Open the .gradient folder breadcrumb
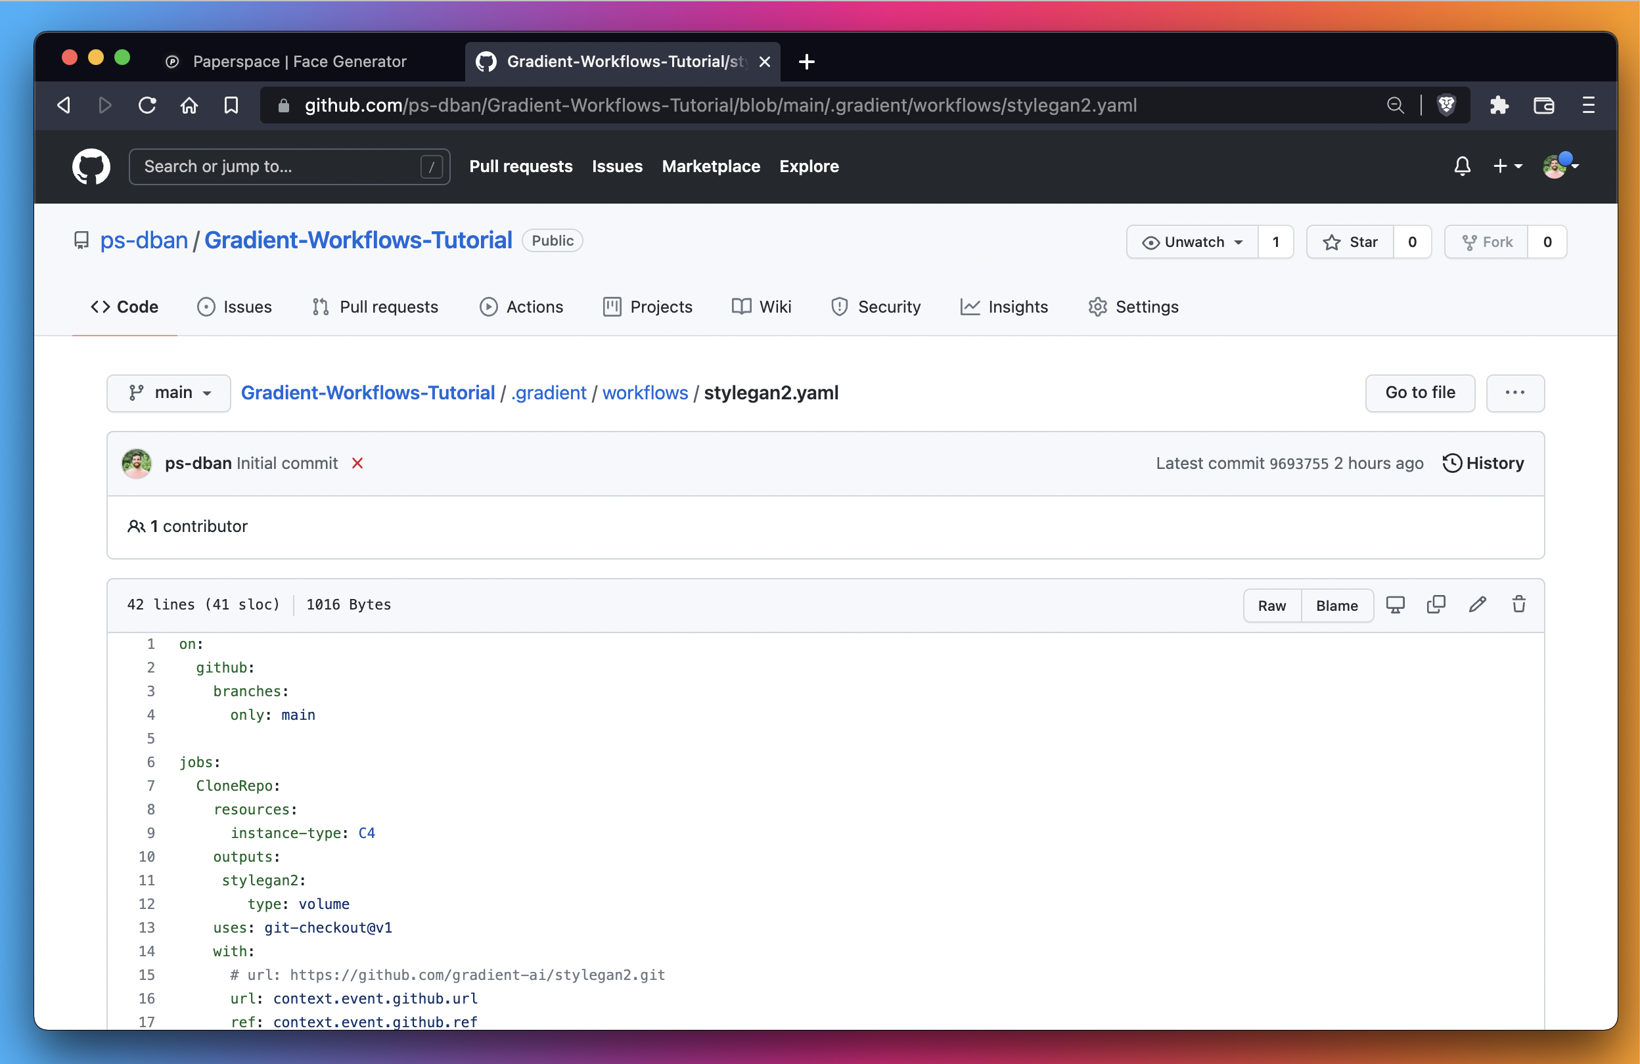Image resolution: width=1640 pixels, height=1064 pixels. tap(549, 393)
